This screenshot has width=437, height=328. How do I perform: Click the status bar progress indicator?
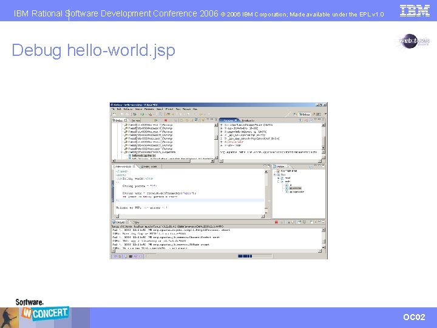coord(255,256)
